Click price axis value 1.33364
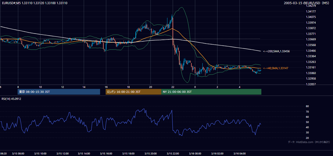333x156 pixels. 311,56
